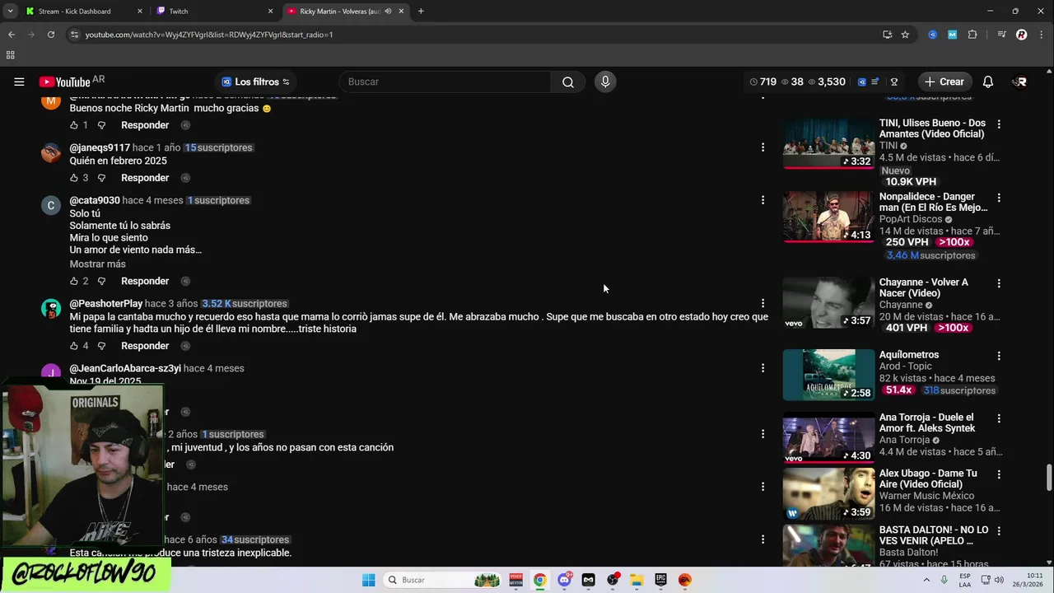The width and height of the screenshot is (1054, 593).
Task: Open more options for Chayanne Volver A Nacer
Action: pyautogui.click(x=999, y=283)
